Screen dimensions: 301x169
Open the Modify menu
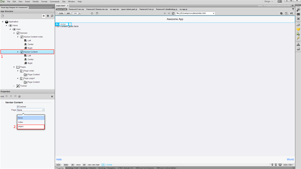pyautogui.click(x=36, y=1)
